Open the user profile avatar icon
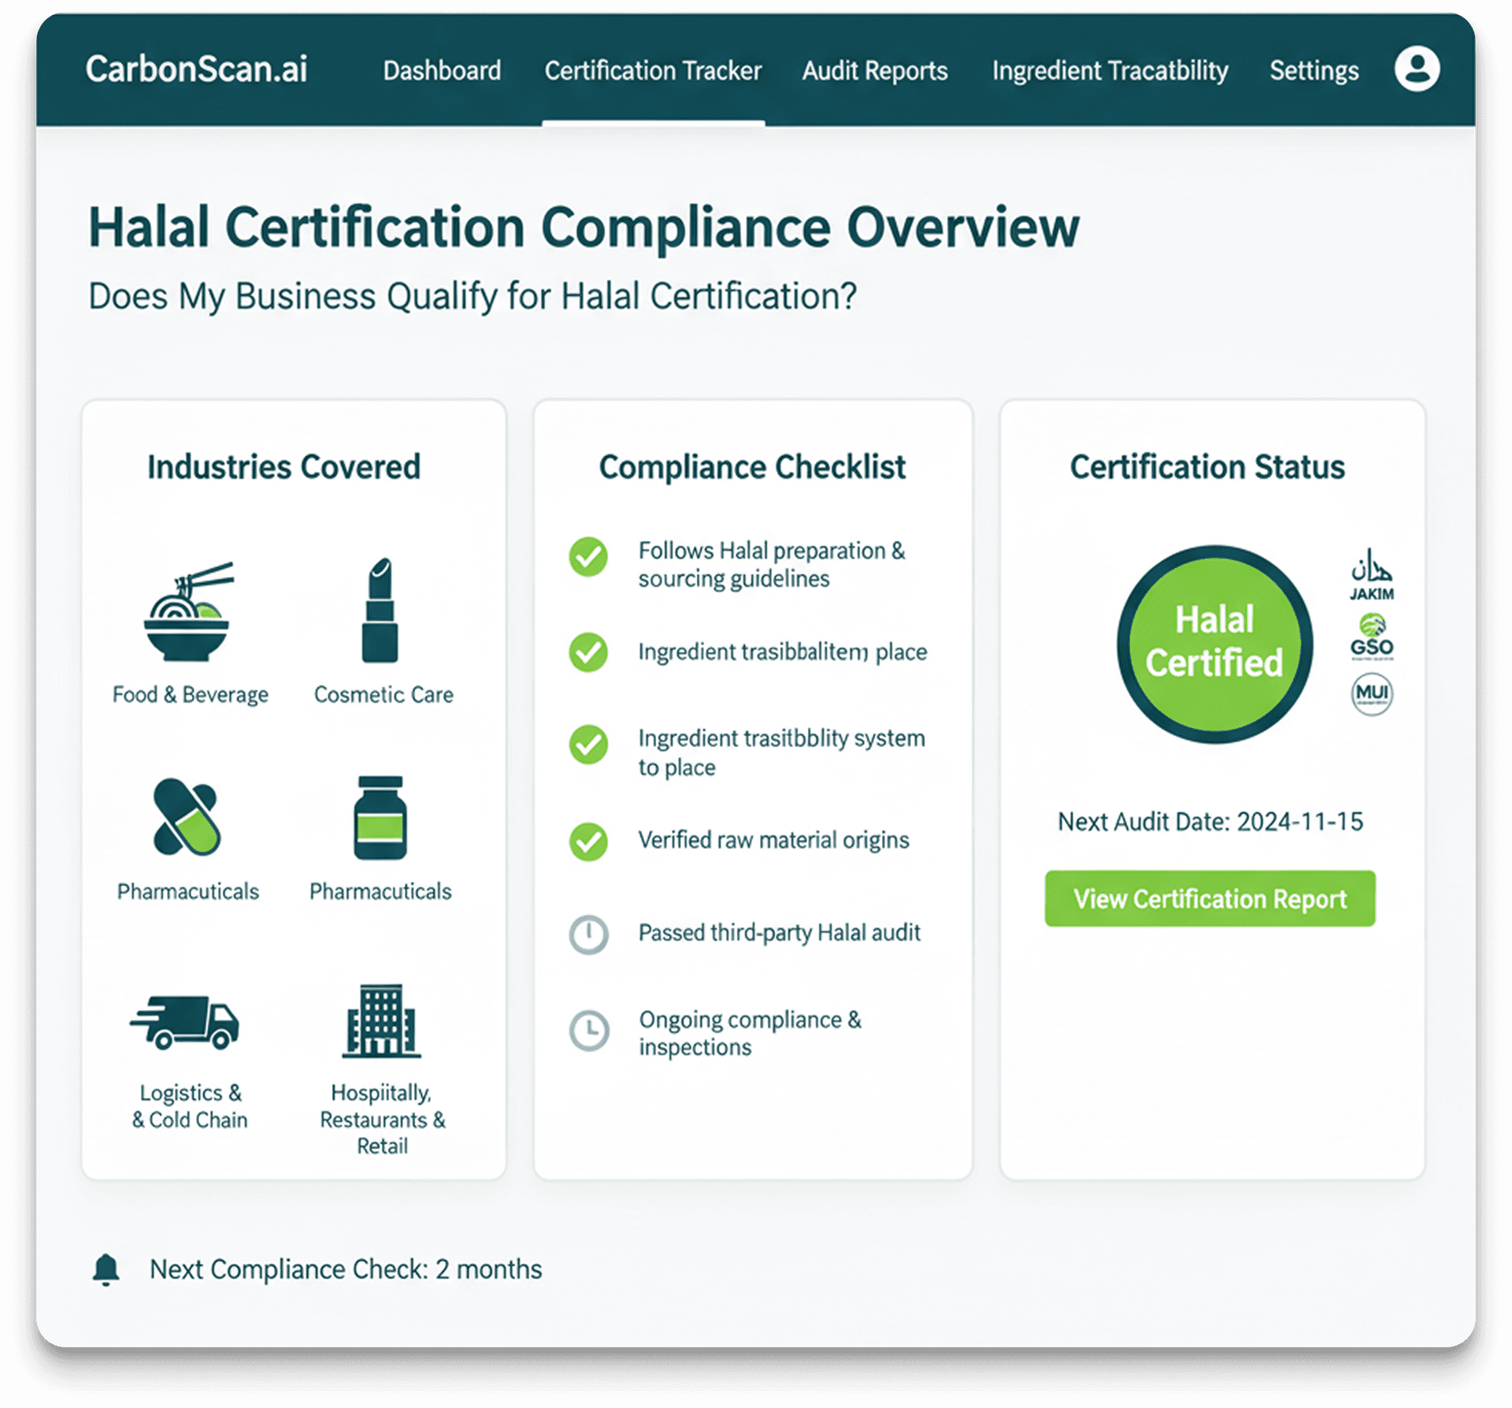The height and width of the screenshot is (1408, 1512). tap(1416, 69)
